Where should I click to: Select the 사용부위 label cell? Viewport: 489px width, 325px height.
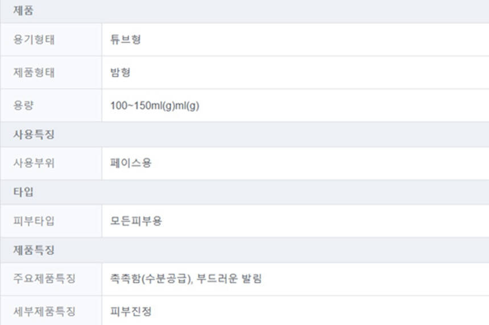(x=34, y=164)
